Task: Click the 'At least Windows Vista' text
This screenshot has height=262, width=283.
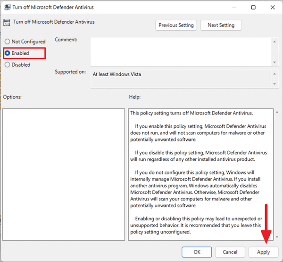Action: 117,74
